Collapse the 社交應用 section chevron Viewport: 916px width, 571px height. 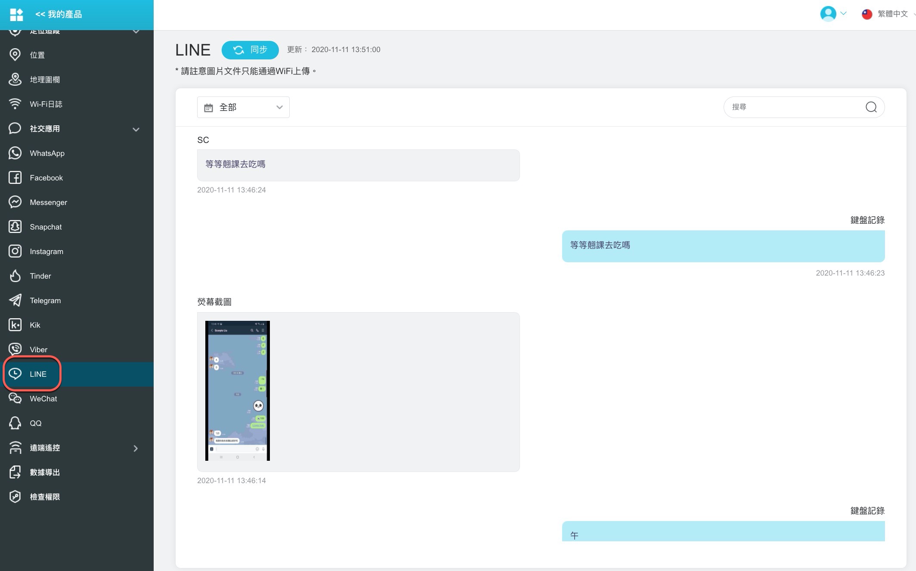136,129
